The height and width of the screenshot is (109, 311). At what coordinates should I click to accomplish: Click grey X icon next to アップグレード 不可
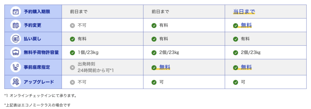(x=72, y=82)
